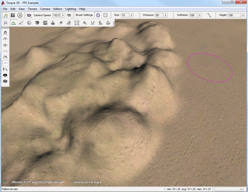Select the Grab Terrain tool

(5, 33)
